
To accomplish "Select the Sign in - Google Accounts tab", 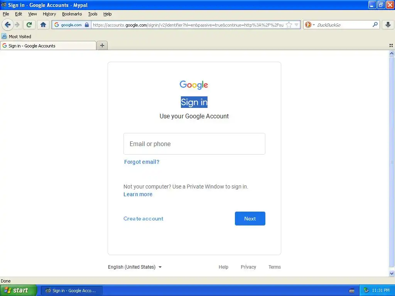I will point(48,45).
